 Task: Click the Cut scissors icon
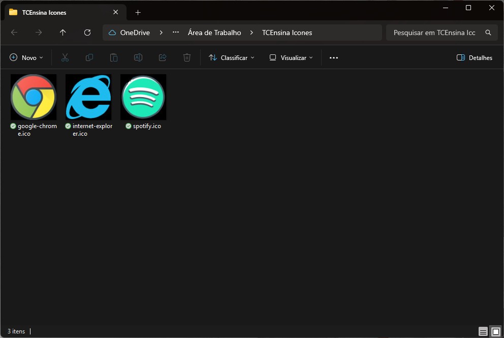point(65,58)
